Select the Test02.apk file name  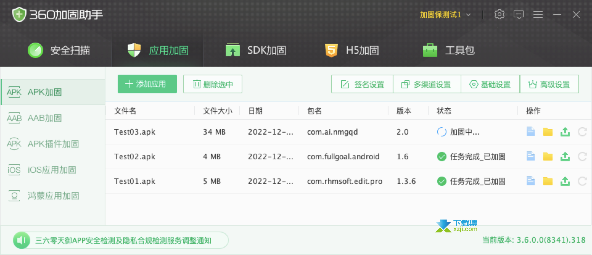click(134, 157)
